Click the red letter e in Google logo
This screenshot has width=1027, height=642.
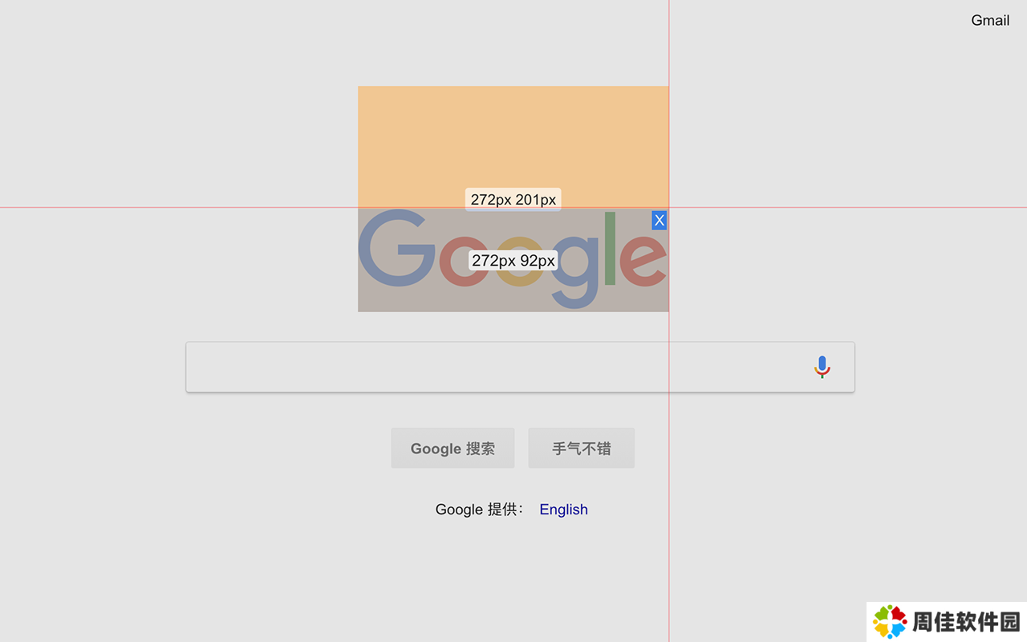pos(643,259)
